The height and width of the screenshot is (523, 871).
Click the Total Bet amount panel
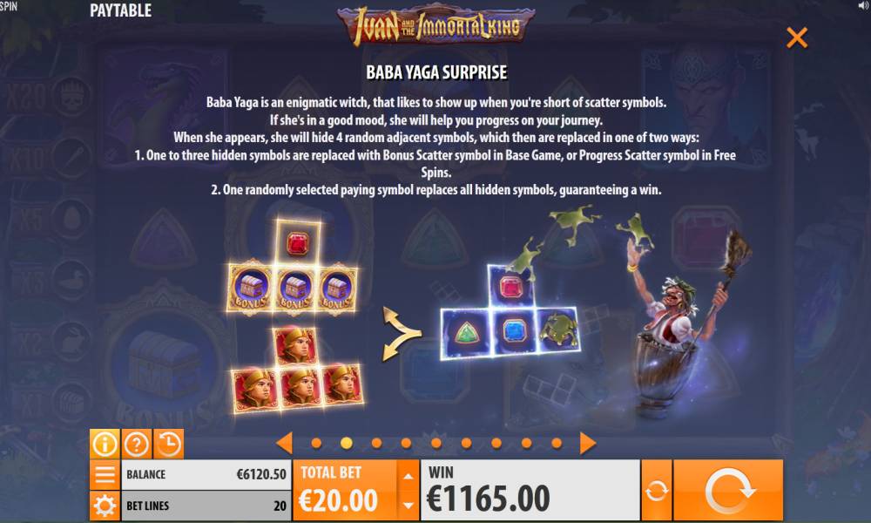click(346, 490)
